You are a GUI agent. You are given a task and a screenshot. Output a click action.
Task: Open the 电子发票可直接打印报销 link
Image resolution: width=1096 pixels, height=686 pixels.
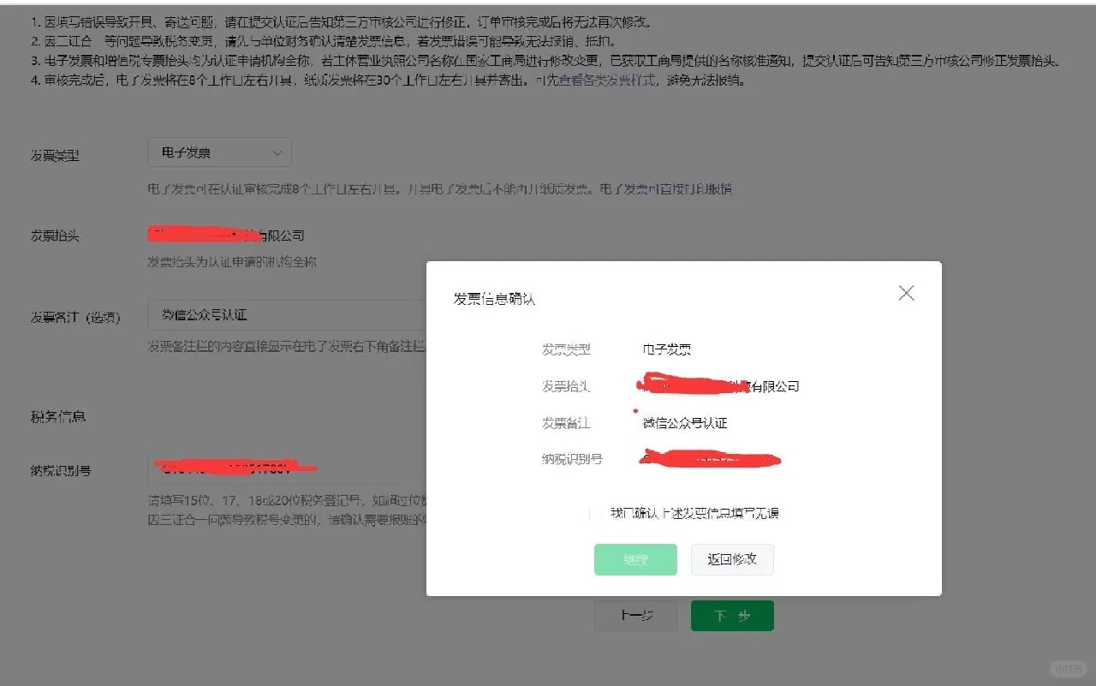click(x=665, y=188)
